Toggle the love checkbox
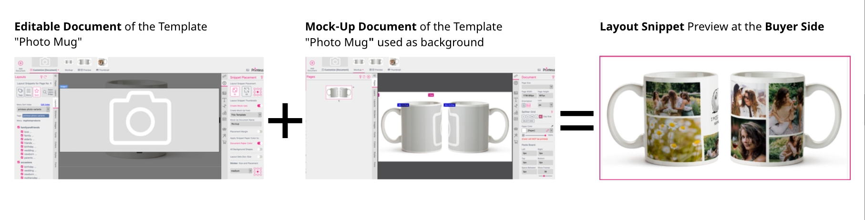The image size is (865, 220). coord(22,131)
